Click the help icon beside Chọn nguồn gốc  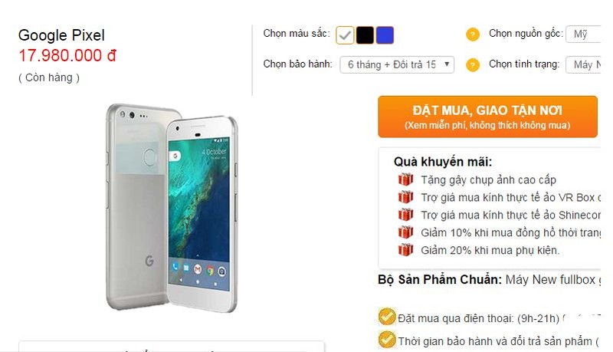pos(472,35)
